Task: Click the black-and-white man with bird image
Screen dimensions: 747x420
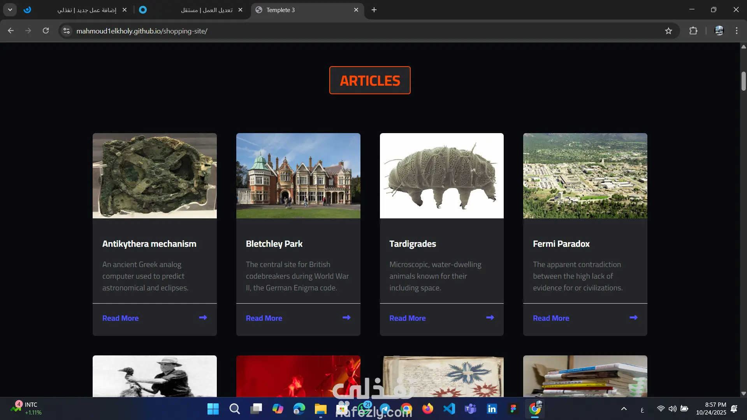Action: click(155, 376)
